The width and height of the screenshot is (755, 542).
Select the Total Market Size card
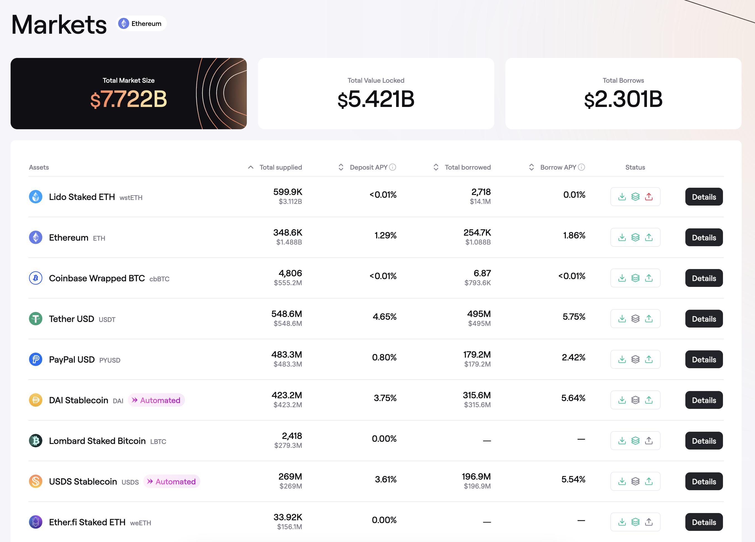[128, 94]
